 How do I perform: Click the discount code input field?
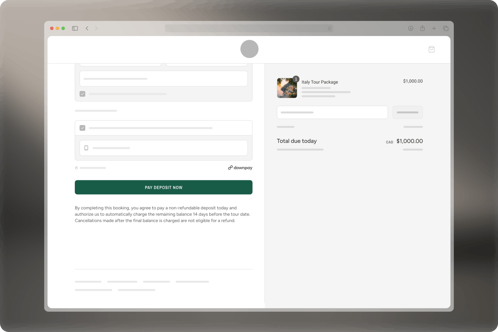(x=332, y=112)
